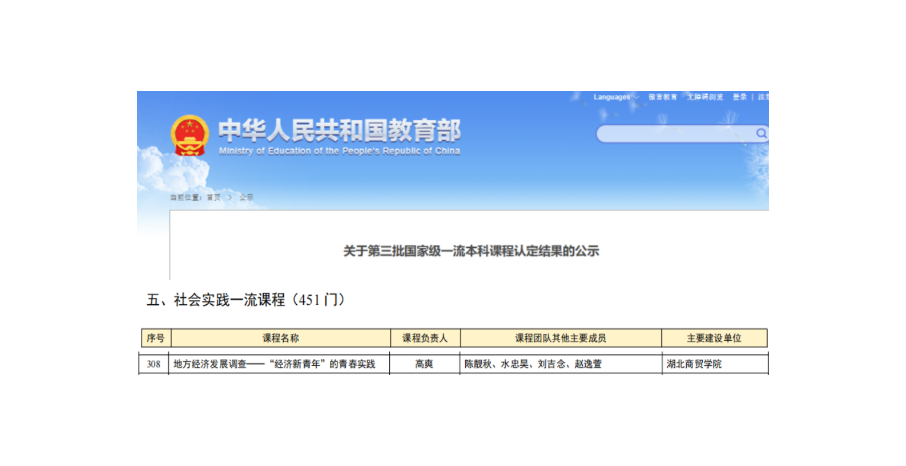Click the announcement heading 关于第三批国家级一流本科课程认定结果的公示

click(471, 251)
